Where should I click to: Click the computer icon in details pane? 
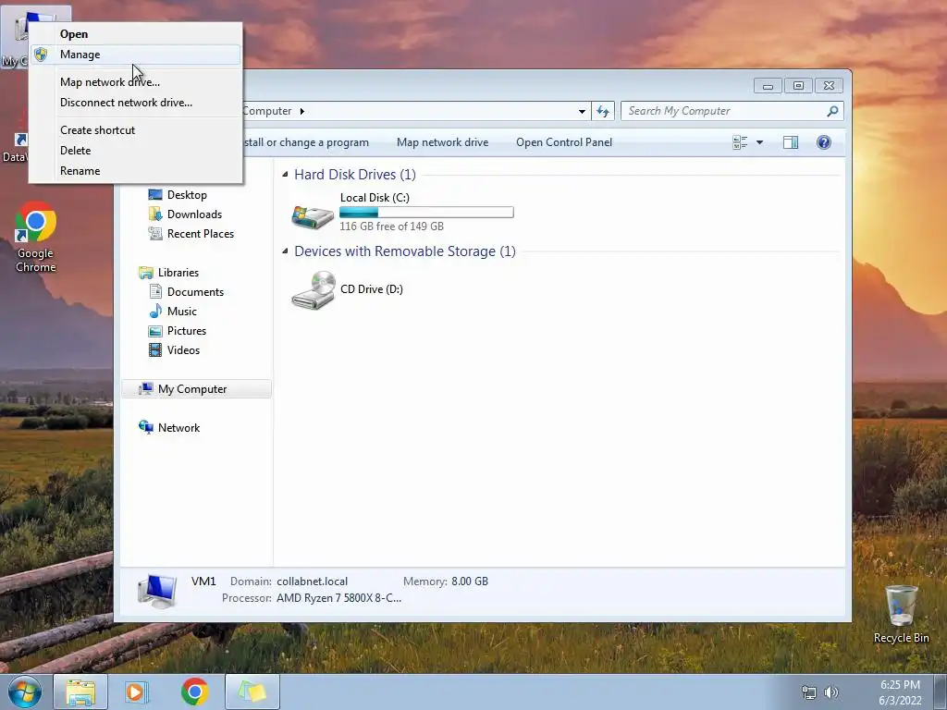click(157, 591)
